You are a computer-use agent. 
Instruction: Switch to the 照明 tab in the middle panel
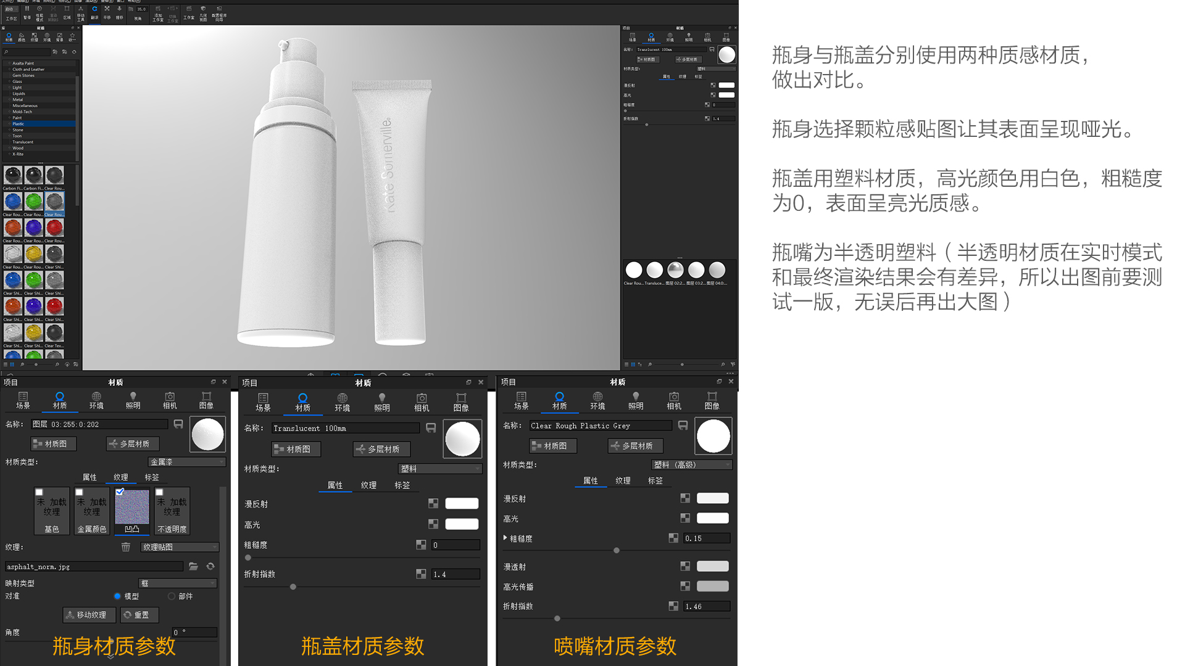tap(382, 402)
